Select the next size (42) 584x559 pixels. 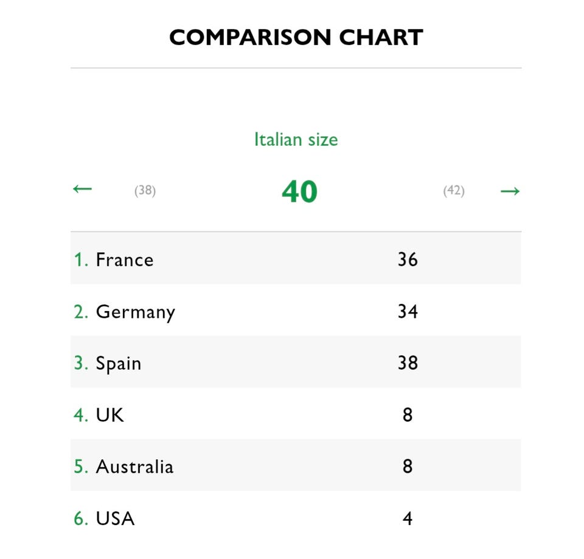pos(454,191)
